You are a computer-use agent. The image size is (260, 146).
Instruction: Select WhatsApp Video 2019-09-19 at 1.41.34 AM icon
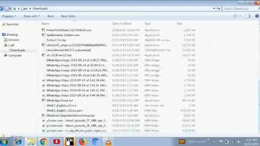click(x=43, y=80)
